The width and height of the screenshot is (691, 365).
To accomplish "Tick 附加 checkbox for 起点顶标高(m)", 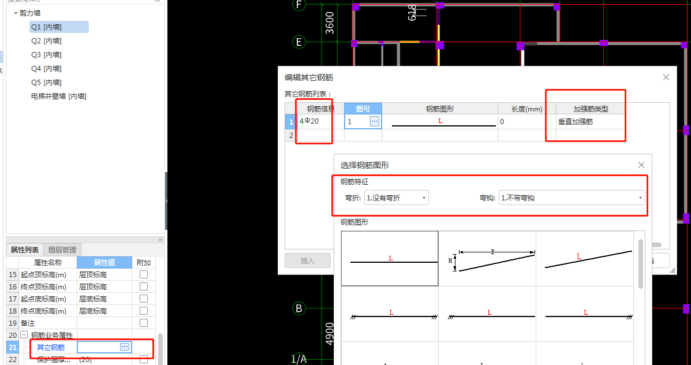I will [x=144, y=274].
